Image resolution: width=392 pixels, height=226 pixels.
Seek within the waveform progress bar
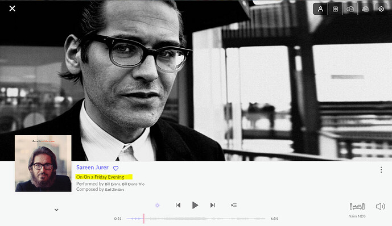click(x=196, y=219)
